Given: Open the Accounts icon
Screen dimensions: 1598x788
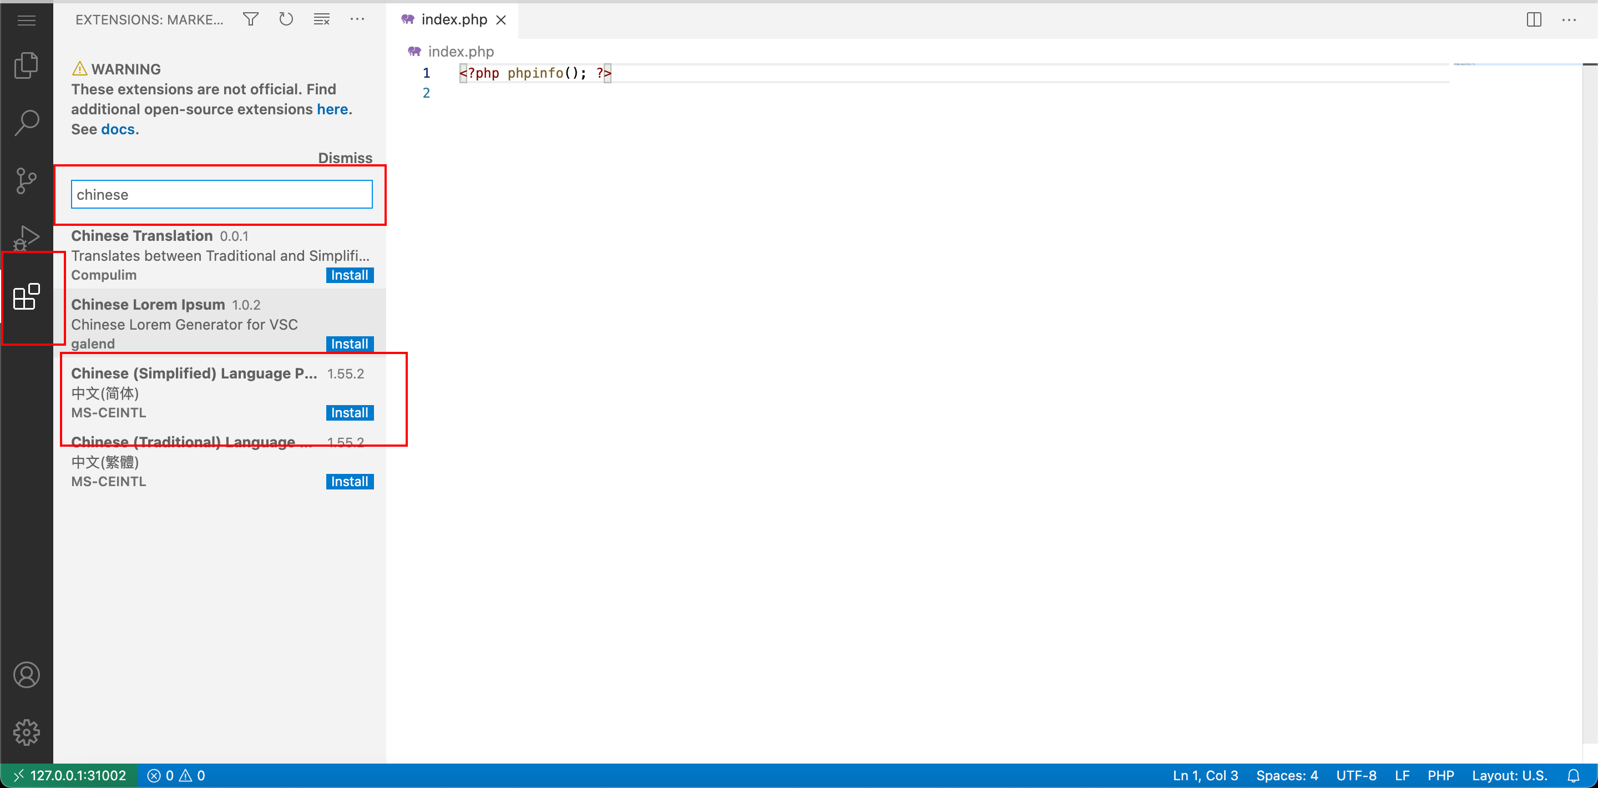Looking at the screenshot, I should point(26,674).
